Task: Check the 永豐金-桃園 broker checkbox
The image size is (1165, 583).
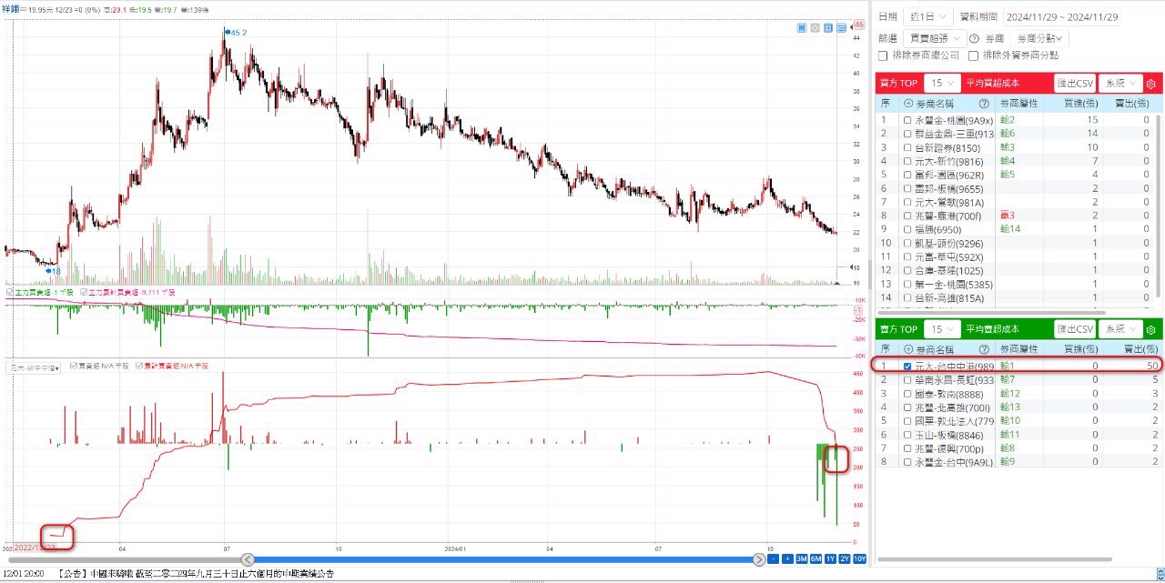Action: pyautogui.click(x=907, y=120)
